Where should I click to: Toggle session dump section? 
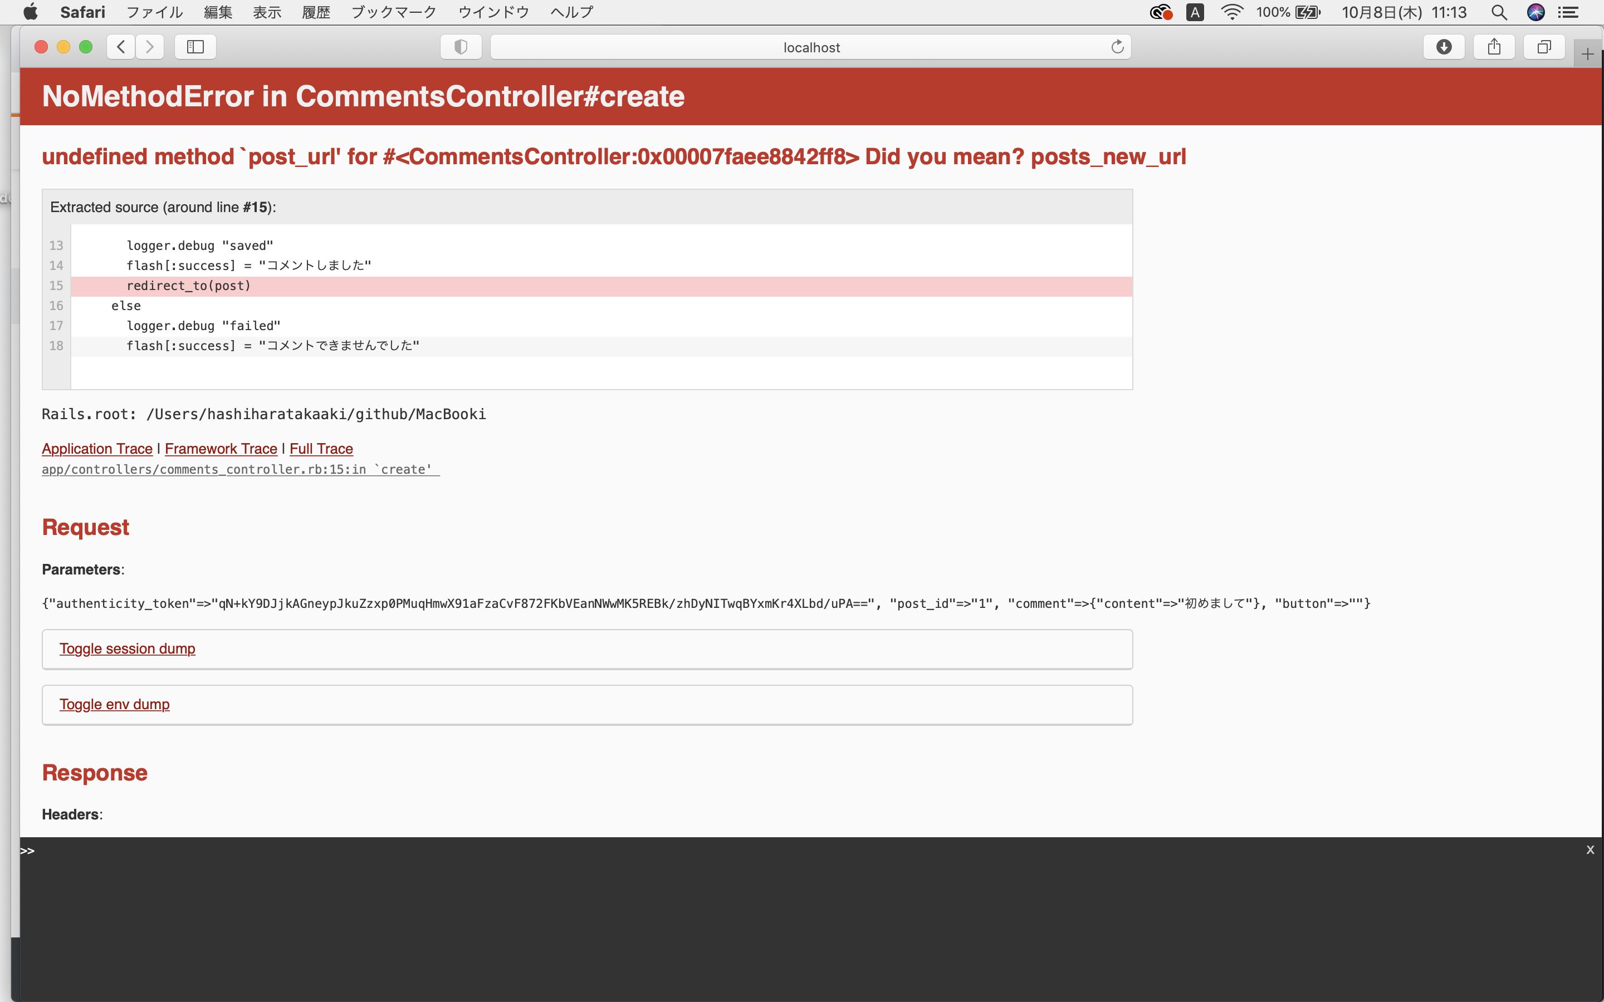click(127, 649)
